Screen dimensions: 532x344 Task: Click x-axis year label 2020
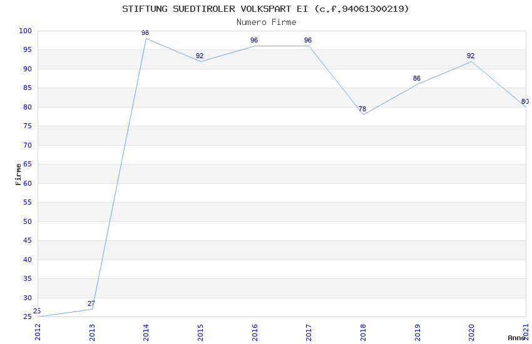pyautogui.click(x=471, y=332)
